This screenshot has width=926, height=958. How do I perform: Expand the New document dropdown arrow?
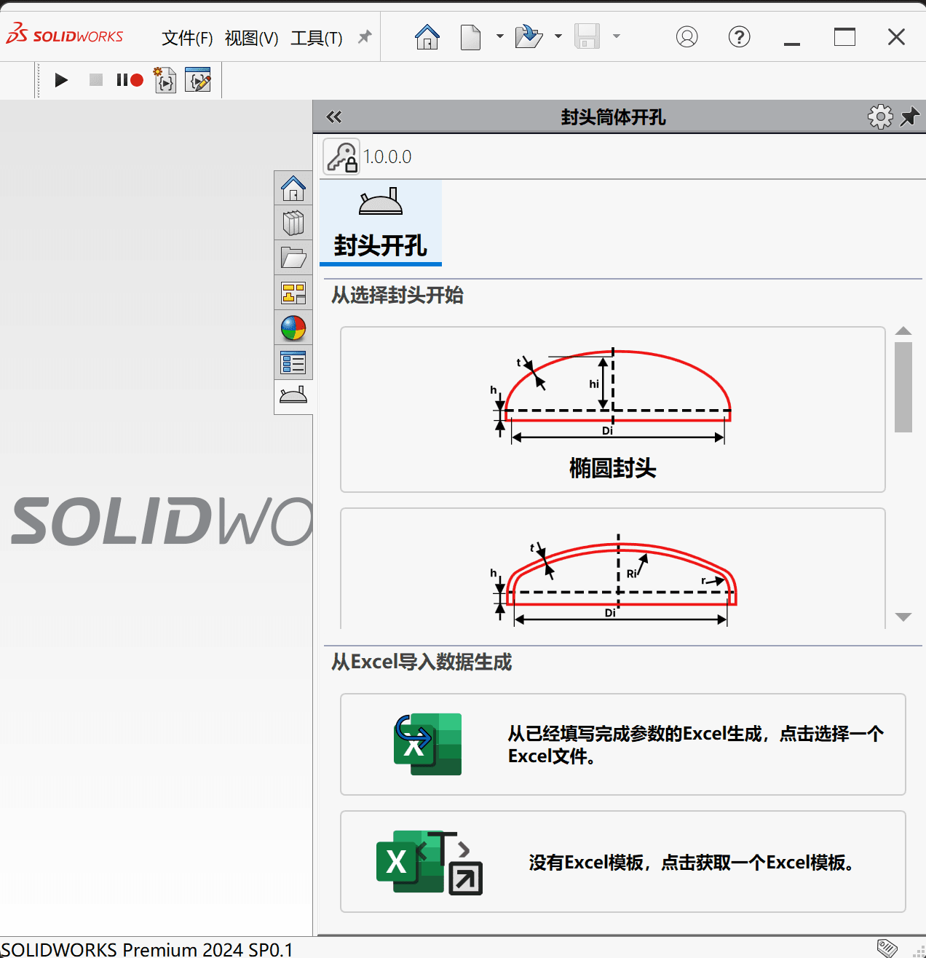(x=499, y=36)
